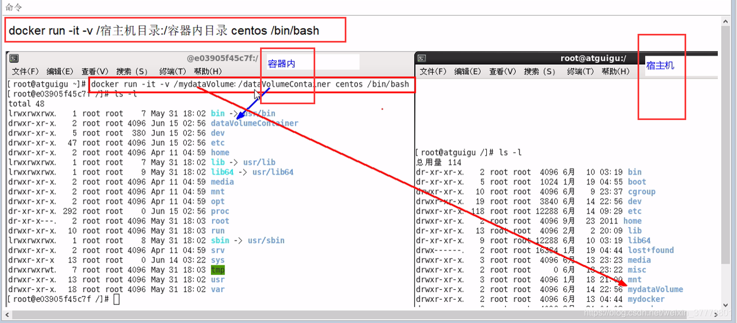Click root directory name in the container listing
Viewport: 737px width, 323px height.
click(x=220, y=221)
